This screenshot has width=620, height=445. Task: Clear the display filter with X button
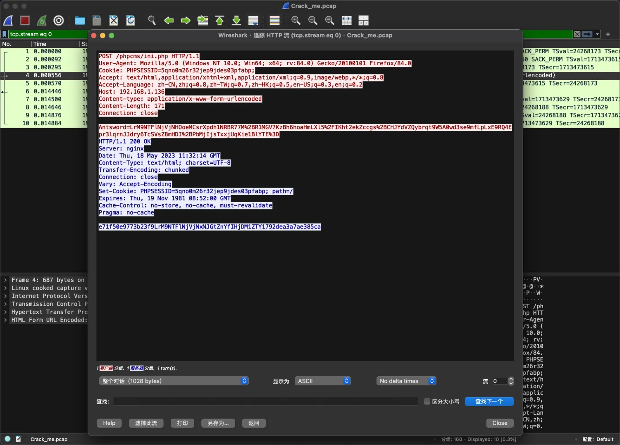tap(577, 34)
